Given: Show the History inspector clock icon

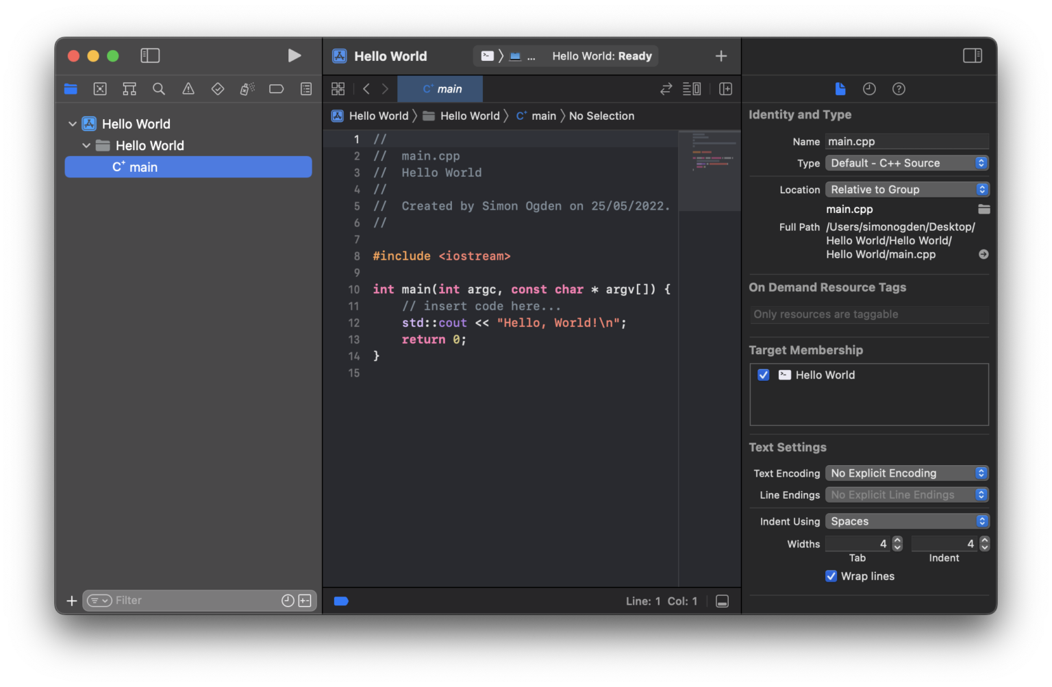Looking at the screenshot, I should pyautogui.click(x=869, y=89).
